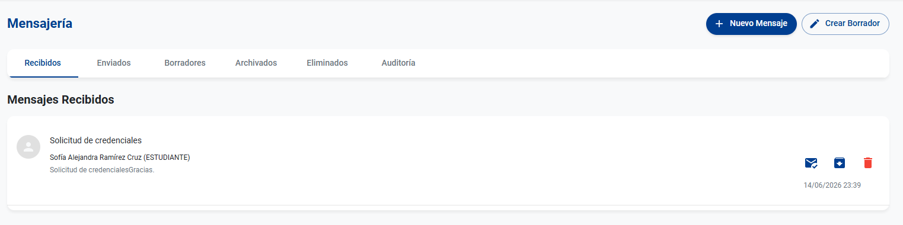This screenshot has width=903, height=225.
Task: Click sender name Sofía Alejandra Ramírez Cruz
Action: click(x=95, y=157)
